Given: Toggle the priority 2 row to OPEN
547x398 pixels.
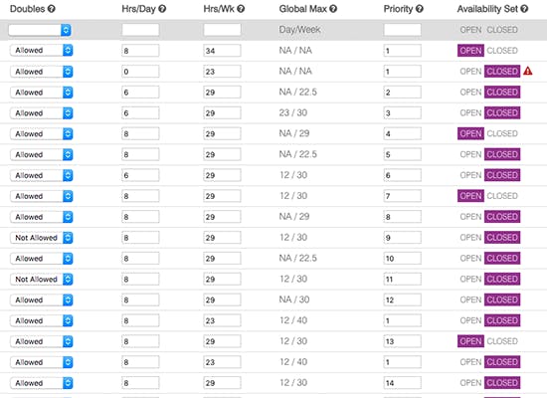Looking at the screenshot, I should click(x=470, y=93).
